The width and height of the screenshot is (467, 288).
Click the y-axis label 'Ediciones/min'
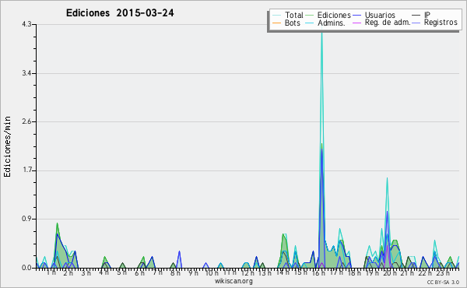[7, 146]
